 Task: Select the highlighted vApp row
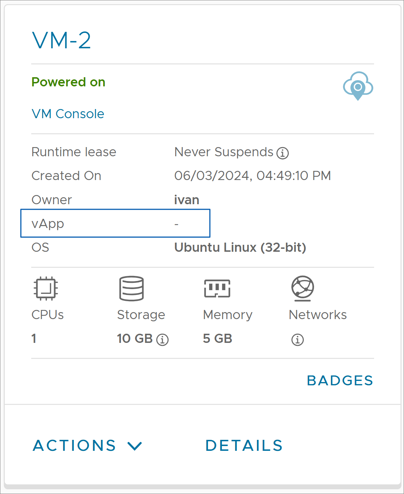tap(115, 223)
